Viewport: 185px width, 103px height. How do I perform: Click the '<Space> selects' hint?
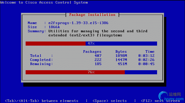coord(110,101)
